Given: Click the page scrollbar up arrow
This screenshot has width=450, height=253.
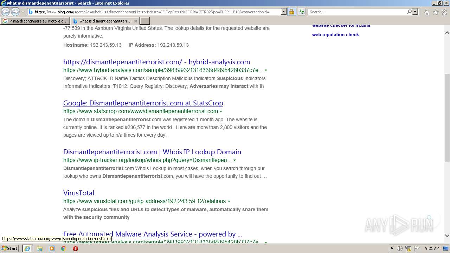Looking at the screenshot, I should pyautogui.click(x=447, y=33).
